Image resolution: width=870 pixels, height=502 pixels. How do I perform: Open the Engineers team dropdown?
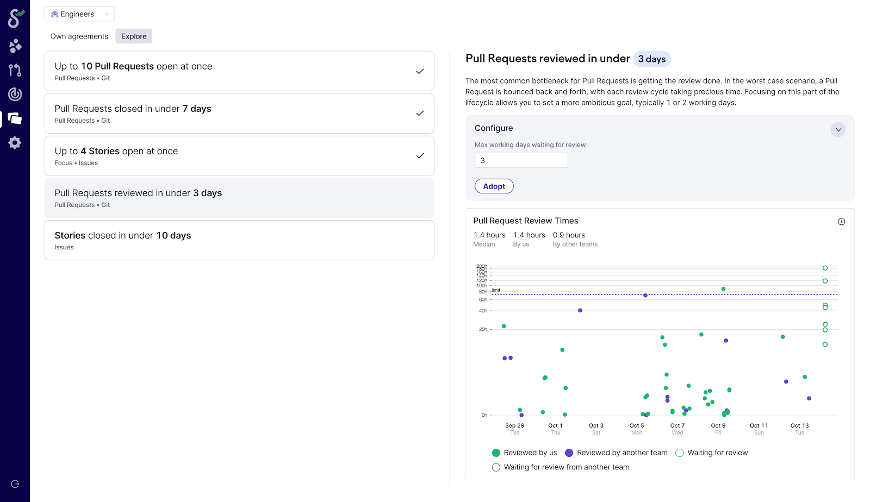point(79,14)
